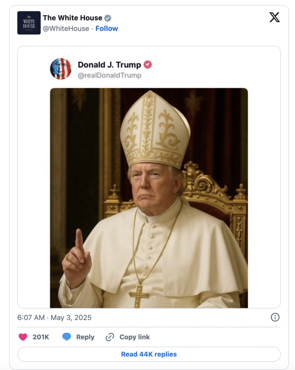This screenshot has width=295, height=370.
Task: Click the red verified badge beside Donald J. Trump
Action: coord(148,65)
